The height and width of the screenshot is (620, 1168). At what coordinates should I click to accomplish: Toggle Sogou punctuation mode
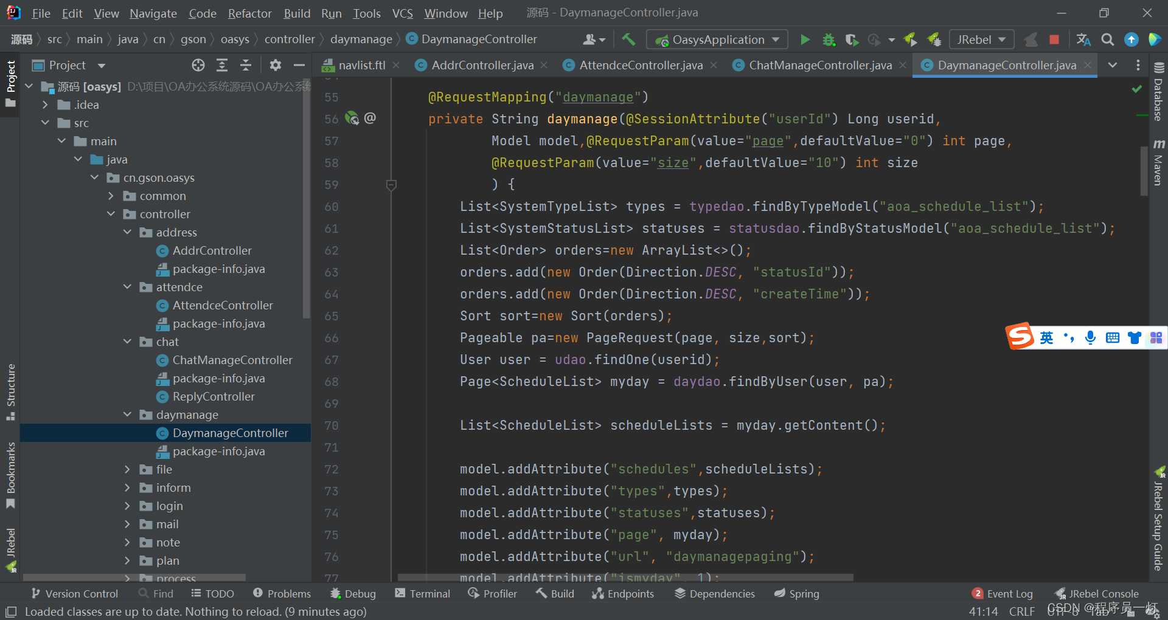pos(1069,337)
